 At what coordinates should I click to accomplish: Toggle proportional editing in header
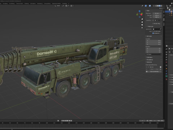[x=71, y=6]
